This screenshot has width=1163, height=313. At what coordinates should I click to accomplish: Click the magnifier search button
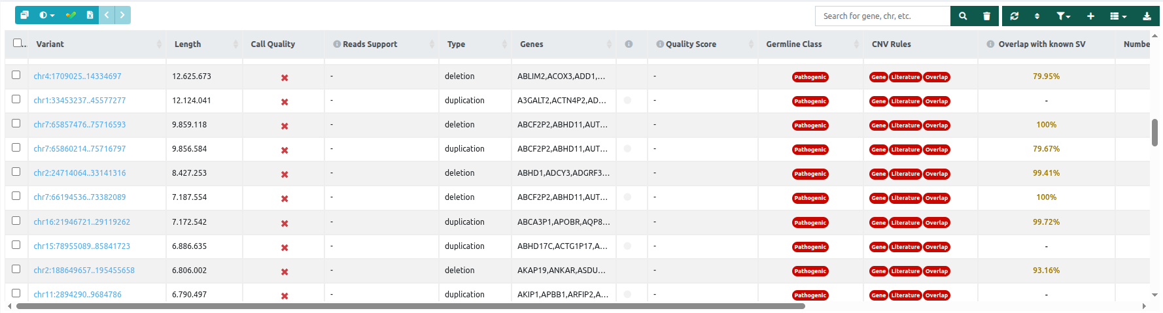[963, 16]
